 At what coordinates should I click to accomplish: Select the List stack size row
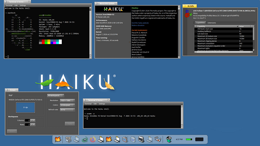[224, 33]
